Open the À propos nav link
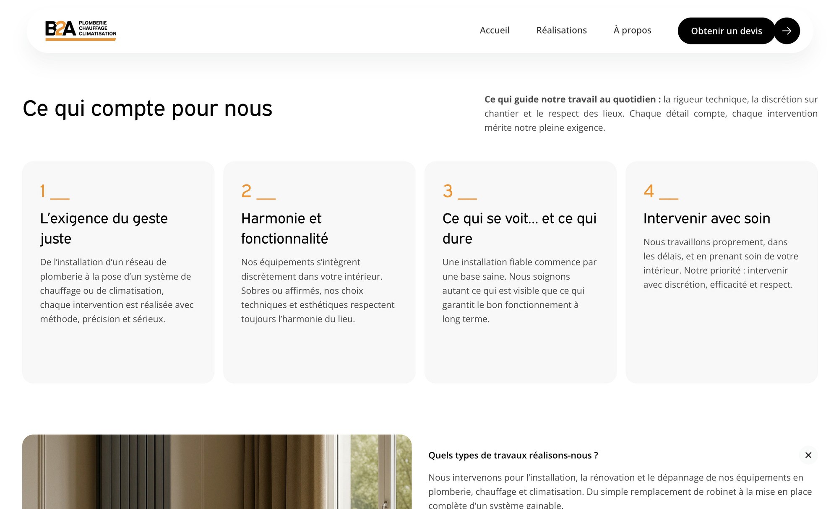839x509 pixels. tap(632, 30)
